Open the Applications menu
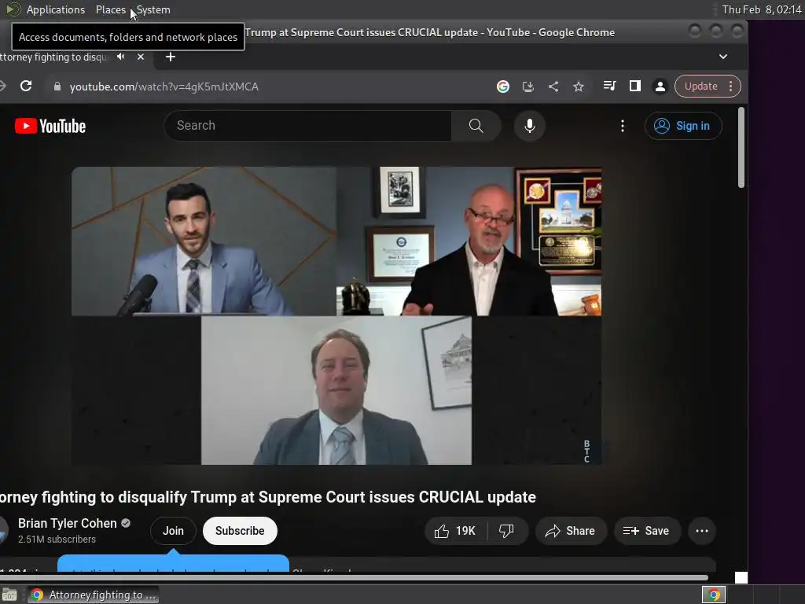Image resolution: width=805 pixels, height=604 pixels. (56, 9)
